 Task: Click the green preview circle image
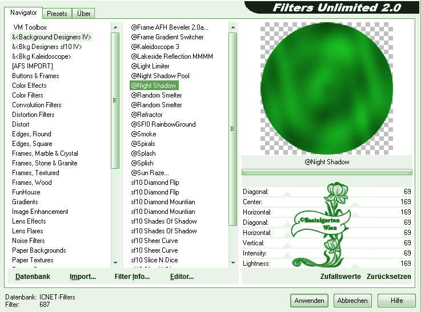[327, 88]
